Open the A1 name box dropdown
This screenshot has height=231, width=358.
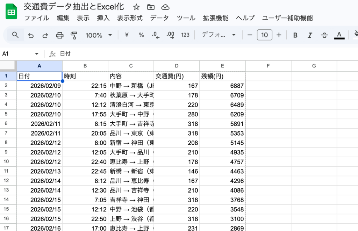37,54
